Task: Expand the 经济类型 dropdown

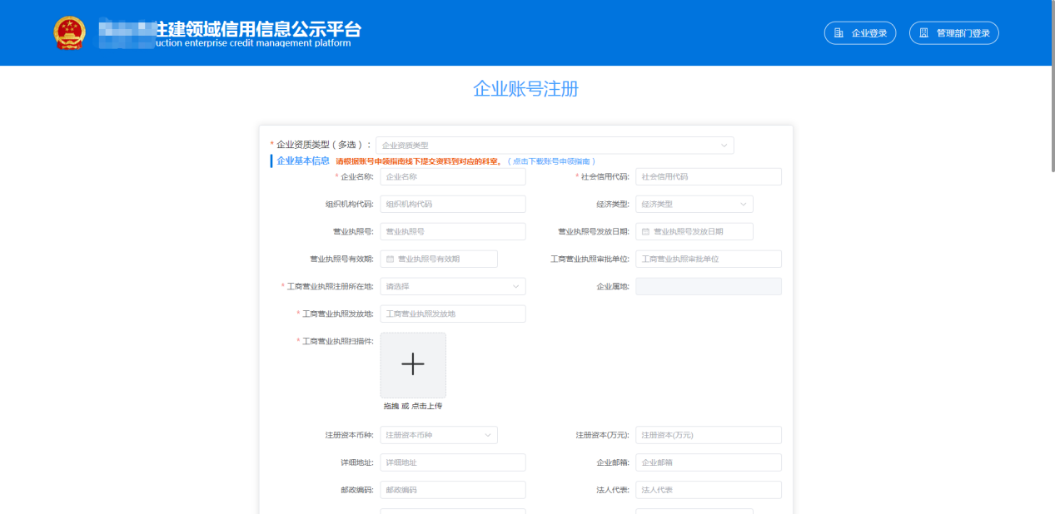Action: tap(694, 204)
